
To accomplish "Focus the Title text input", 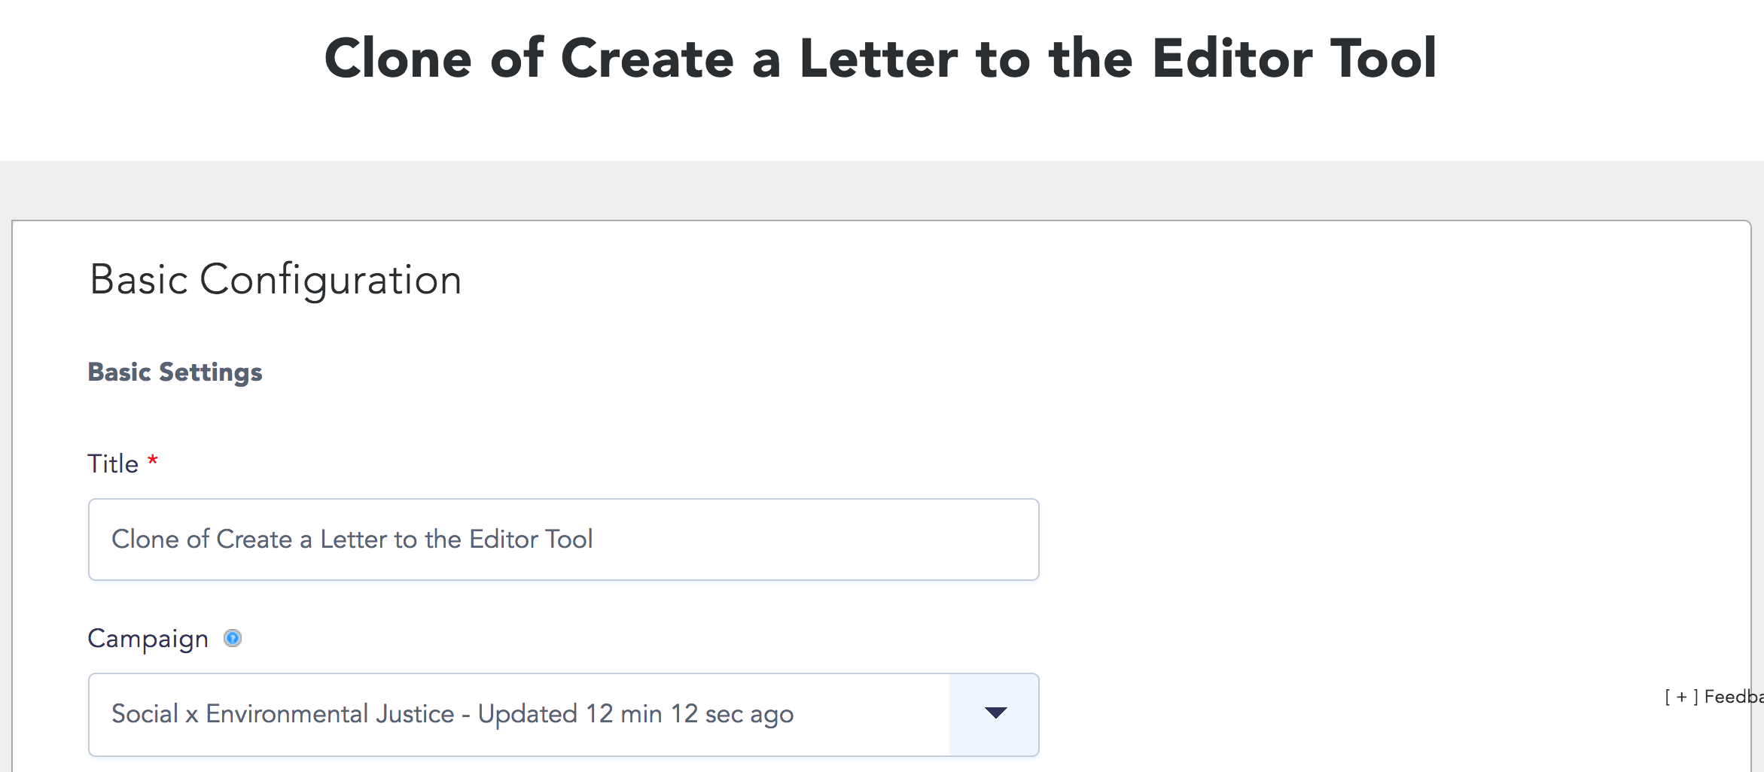I will tap(563, 539).
